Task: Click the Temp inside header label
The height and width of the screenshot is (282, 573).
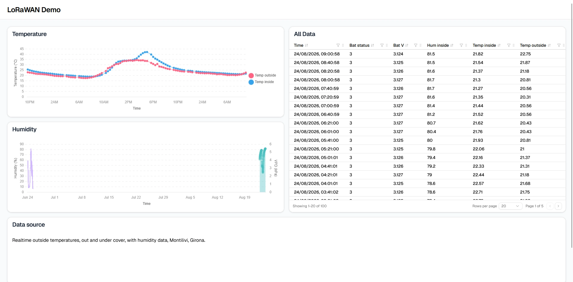Action: pos(484,45)
